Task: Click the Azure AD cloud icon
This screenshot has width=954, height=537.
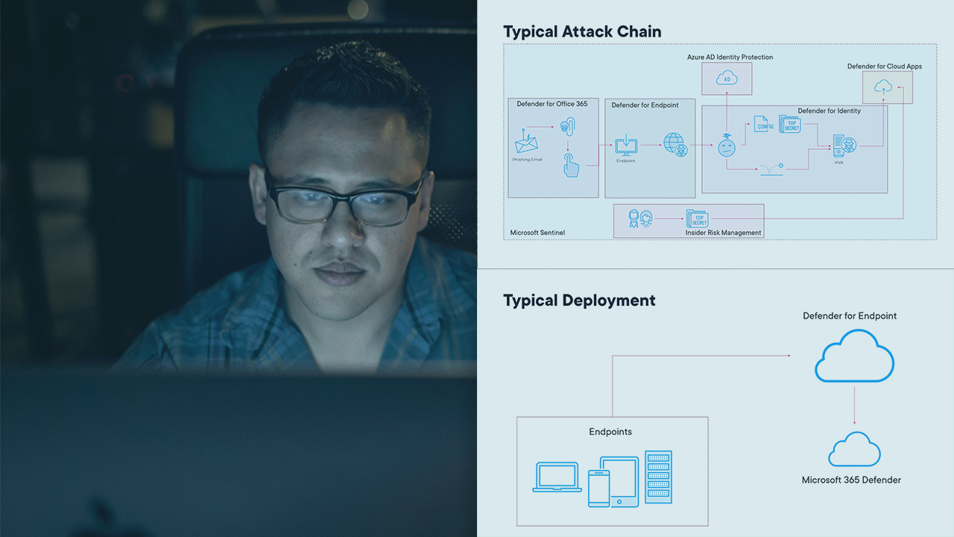Action: pos(726,78)
